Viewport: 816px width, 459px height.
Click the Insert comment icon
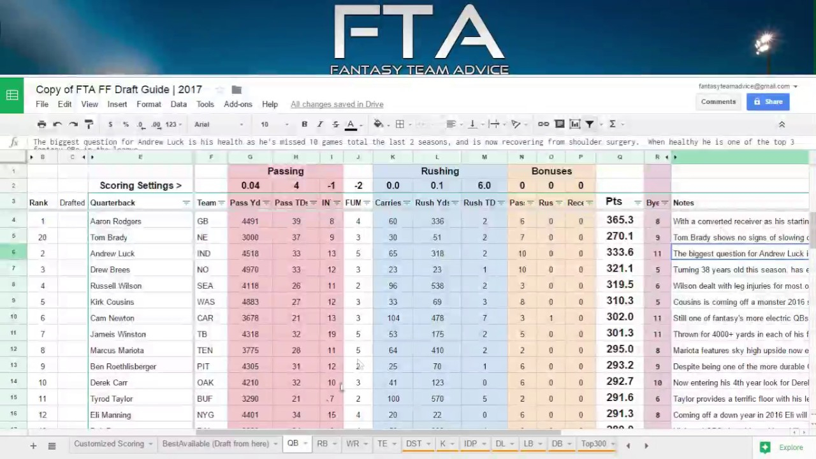click(x=560, y=124)
